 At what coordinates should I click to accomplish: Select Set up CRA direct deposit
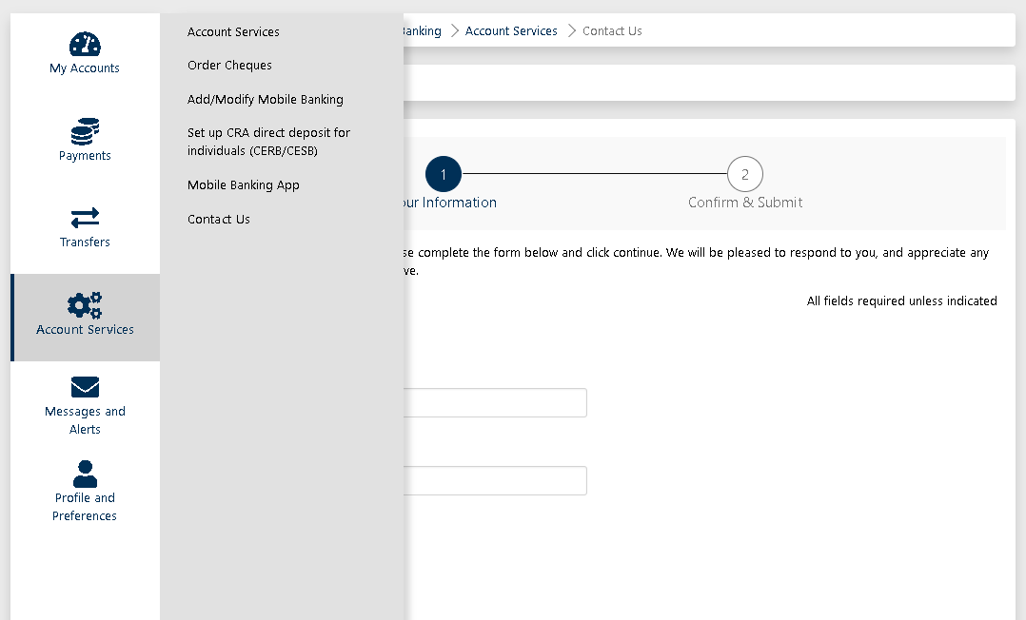tap(268, 142)
